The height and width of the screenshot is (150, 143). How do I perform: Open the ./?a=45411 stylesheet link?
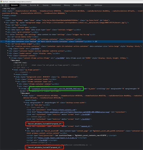pyautogui.click(x=85, y=119)
